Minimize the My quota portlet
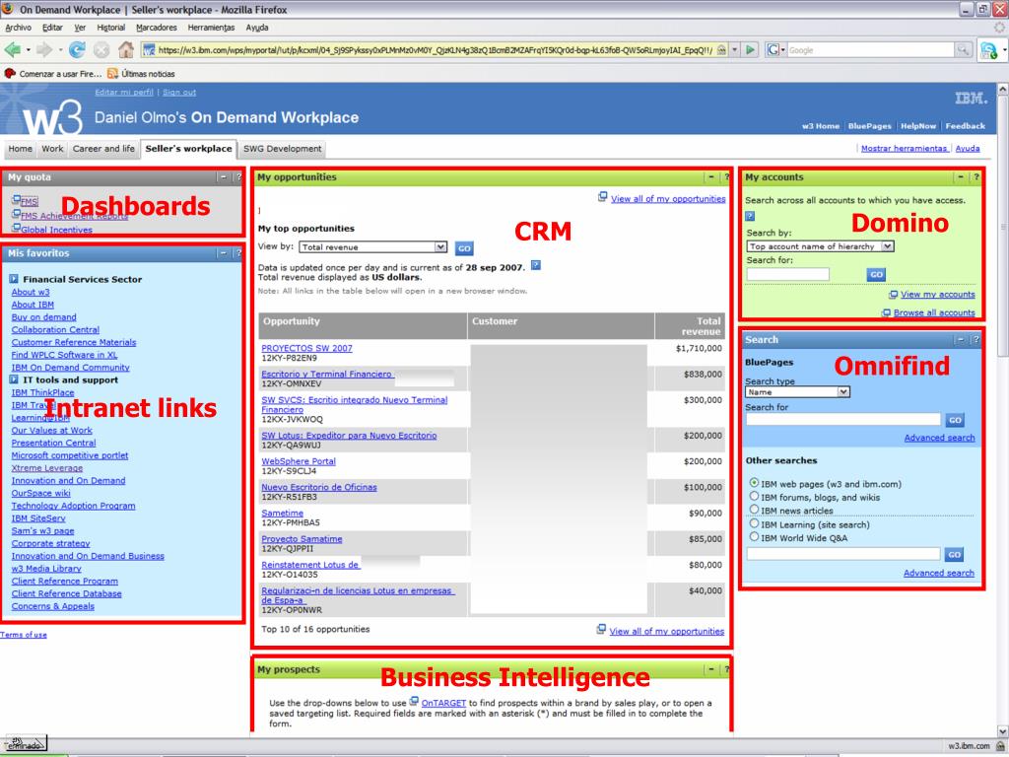The height and width of the screenshot is (757, 1009). (223, 177)
